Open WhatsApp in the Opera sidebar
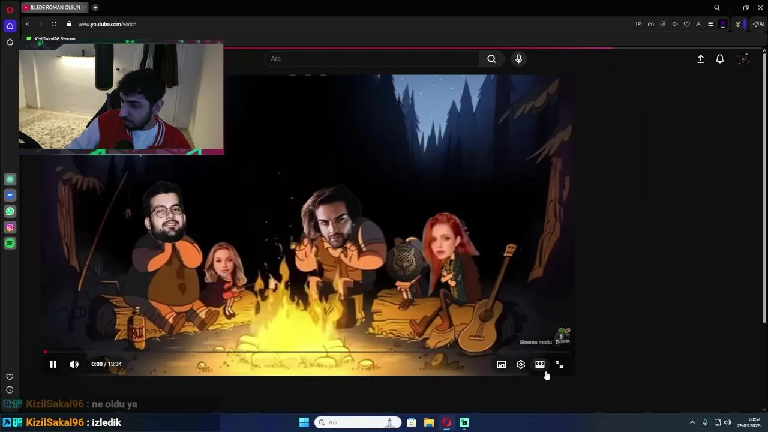Screen dimensions: 768x432 [10, 211]
